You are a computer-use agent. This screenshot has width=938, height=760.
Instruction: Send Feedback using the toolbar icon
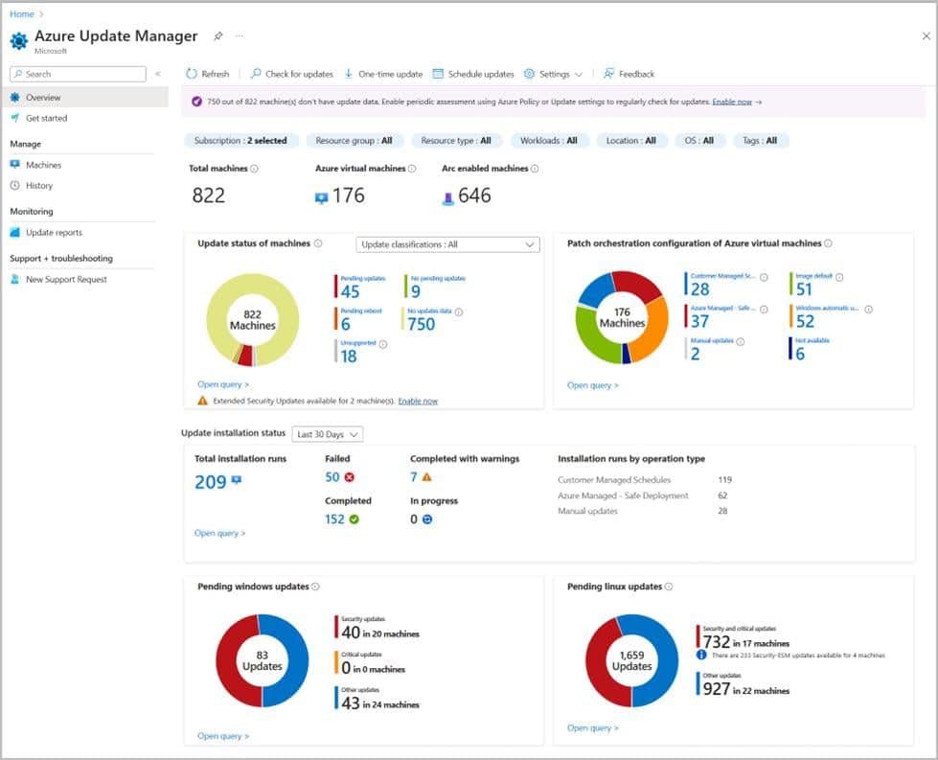click(631, 74)
